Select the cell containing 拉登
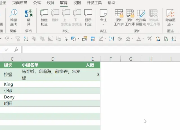Image resolution: width=180 pixels, height=130 pixels. click(x=12, y=75)
